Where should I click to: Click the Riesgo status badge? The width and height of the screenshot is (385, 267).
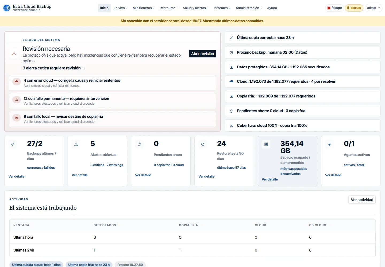point(334,8)
